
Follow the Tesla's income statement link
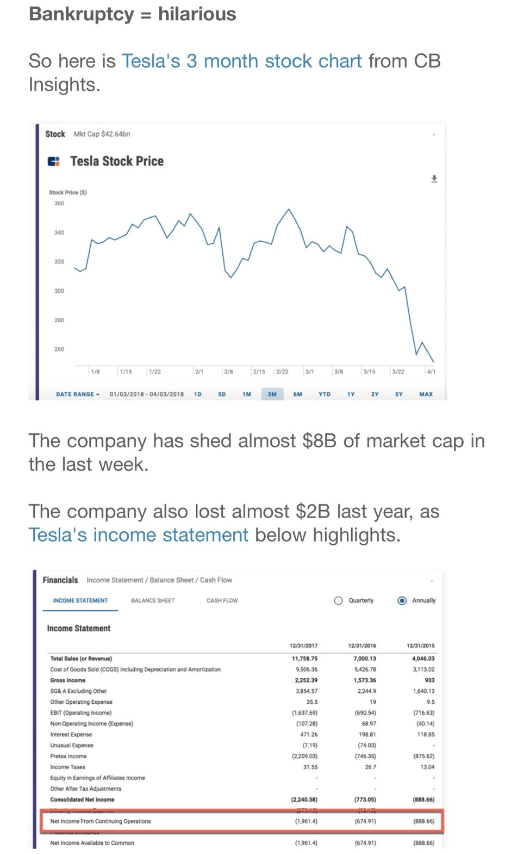coord(138,535)
